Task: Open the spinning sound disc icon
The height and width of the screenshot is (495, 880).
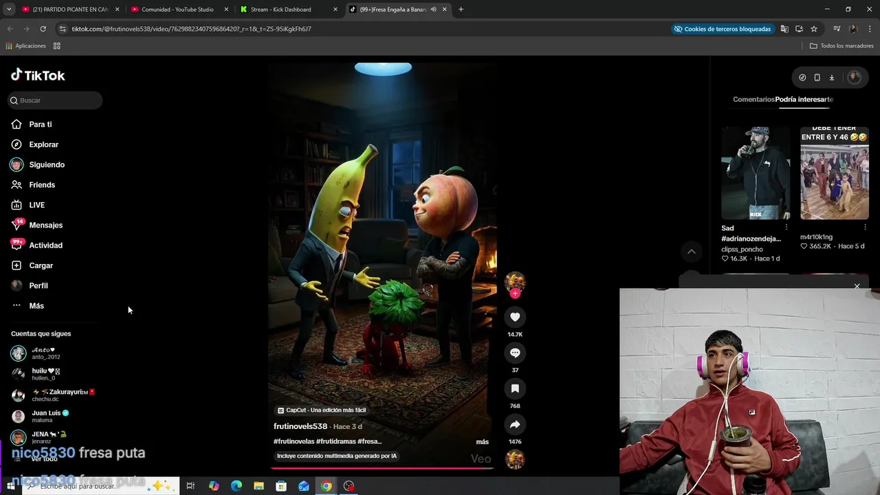Action: (515, 459)
